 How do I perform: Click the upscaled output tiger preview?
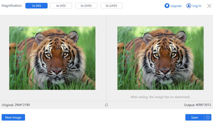pyautogui.click(x=161, y=58)
